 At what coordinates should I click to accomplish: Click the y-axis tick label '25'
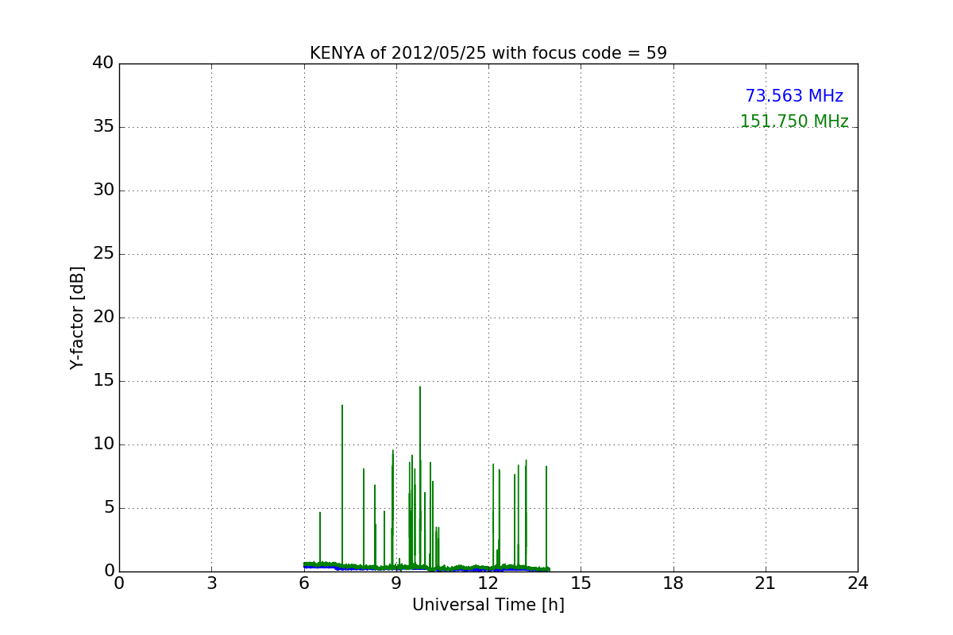coord(103,254)
